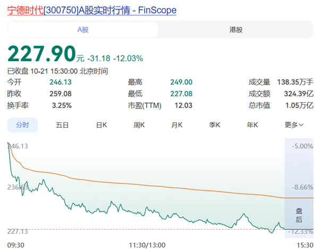
Task: Click the chart percent label -8.66%
Action: (x=303, y=187)
